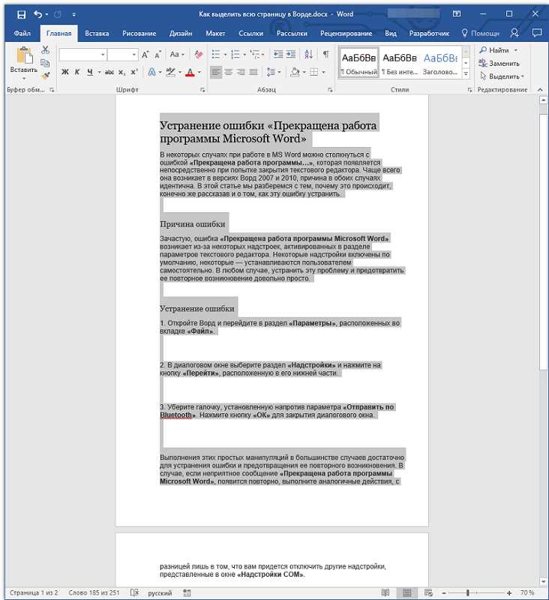The image size is (549, 600).
Task: Toggle Print Layout view in status bar
Action: click(x=407, y=592)
